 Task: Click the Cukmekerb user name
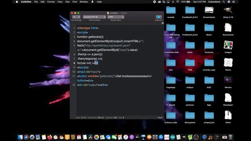tap(214, 2)
